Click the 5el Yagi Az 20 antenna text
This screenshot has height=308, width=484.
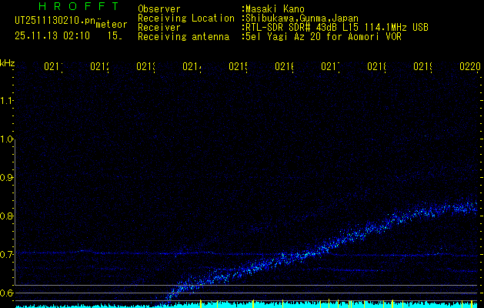click(x=323, y=37)
